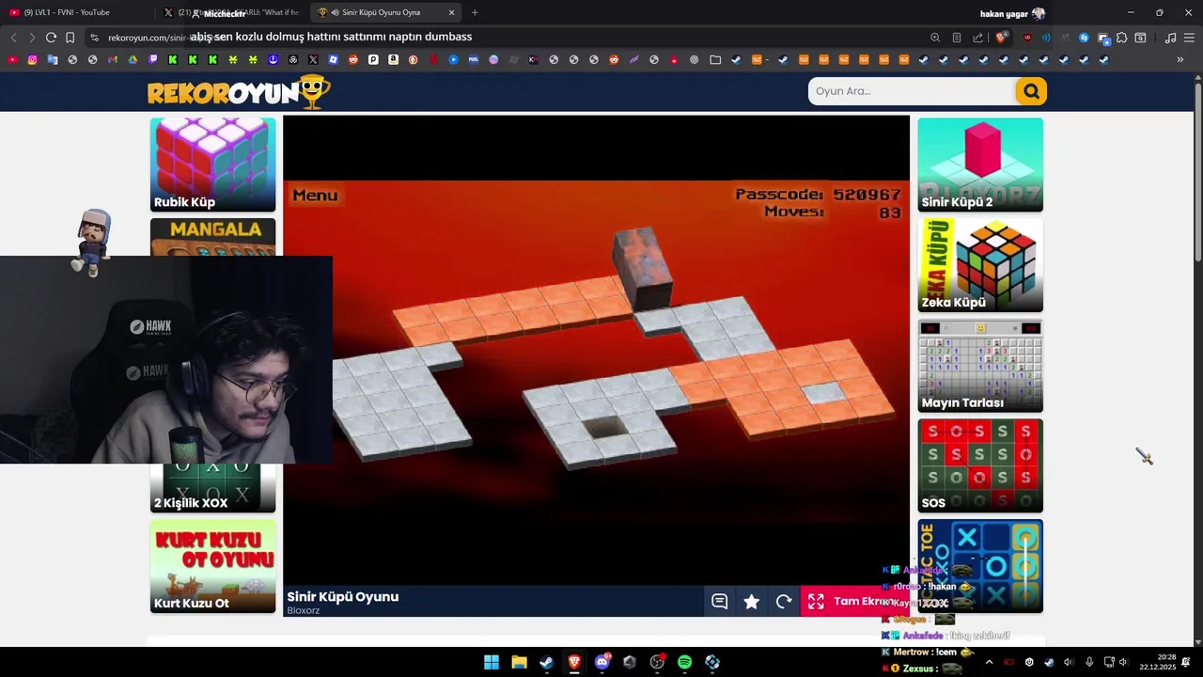Click the Tam Ekran fullscreen button
1203x677 pixels.
853,602
